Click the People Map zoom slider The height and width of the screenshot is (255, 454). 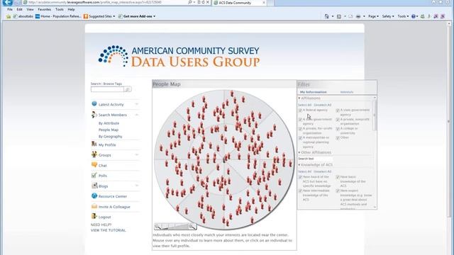(x=175, y=227)
